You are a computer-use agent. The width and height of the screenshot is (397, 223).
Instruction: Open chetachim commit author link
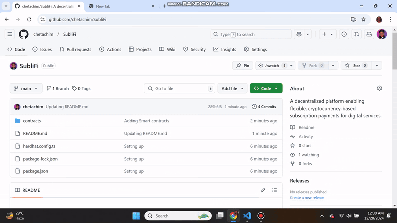pos(33,107)
